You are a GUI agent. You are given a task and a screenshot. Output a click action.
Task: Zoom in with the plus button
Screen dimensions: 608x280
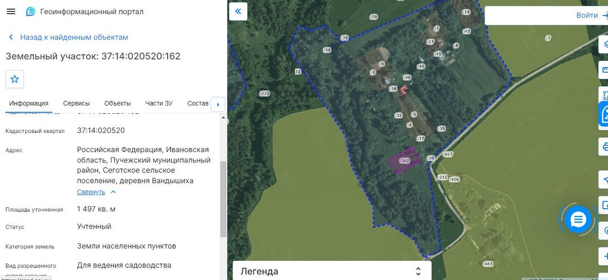(604, 256)
